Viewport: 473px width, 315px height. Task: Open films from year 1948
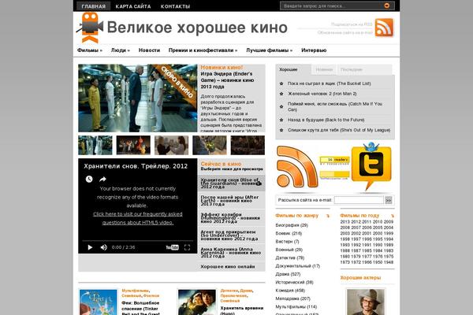pyautogui.click(x=389, y=262)
